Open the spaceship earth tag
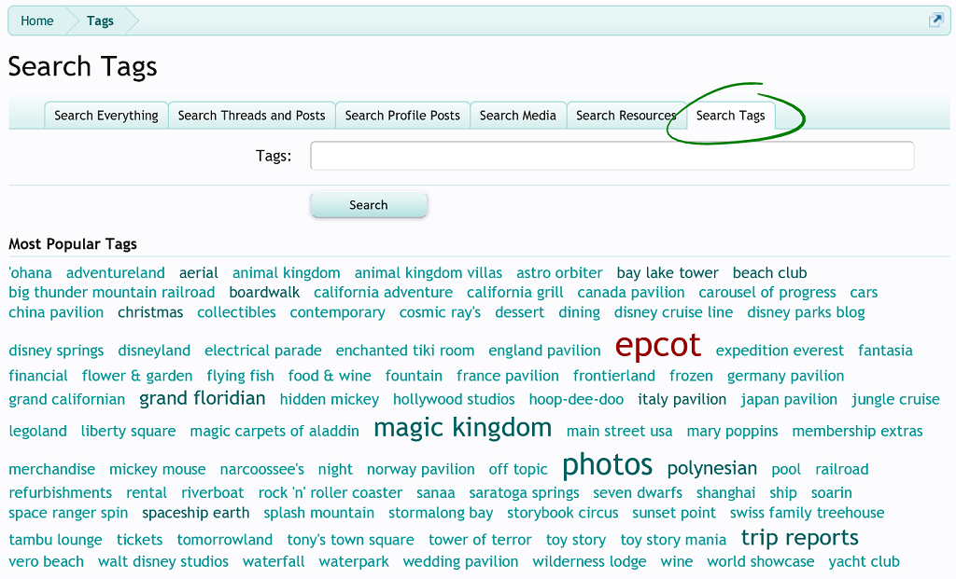 pos(195,512)
